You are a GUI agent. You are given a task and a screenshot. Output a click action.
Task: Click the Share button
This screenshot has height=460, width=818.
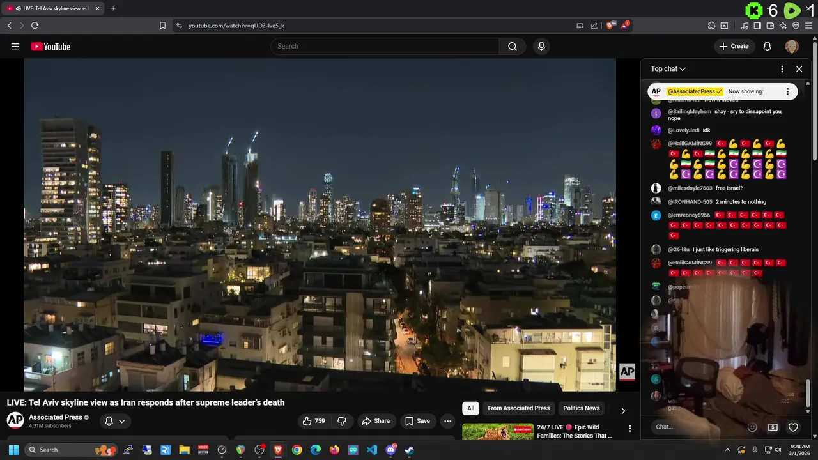click(375, 421)
